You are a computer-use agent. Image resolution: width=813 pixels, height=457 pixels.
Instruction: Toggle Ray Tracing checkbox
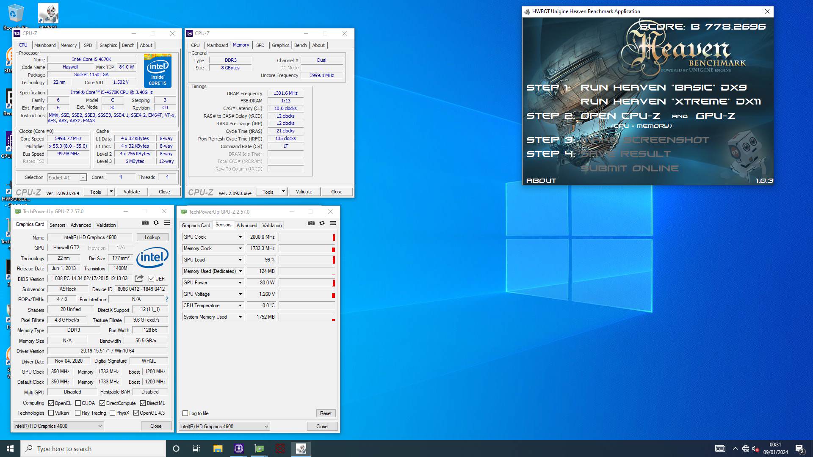click(x=78, y=413)
